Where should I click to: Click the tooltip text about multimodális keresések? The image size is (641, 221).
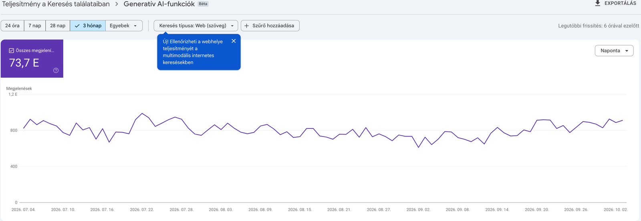click(x=192, y=52)
